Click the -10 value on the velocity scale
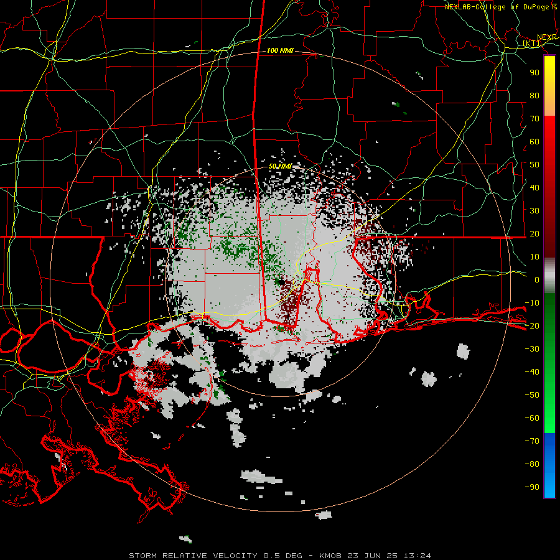560x560 pixels. point(532,303)
